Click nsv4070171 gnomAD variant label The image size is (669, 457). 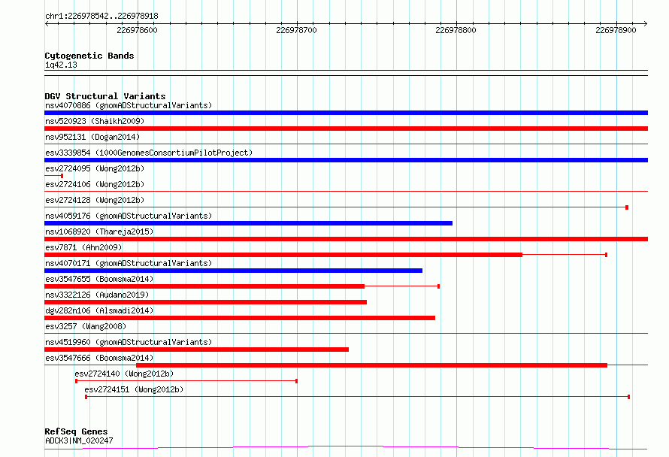click(129, 263)
